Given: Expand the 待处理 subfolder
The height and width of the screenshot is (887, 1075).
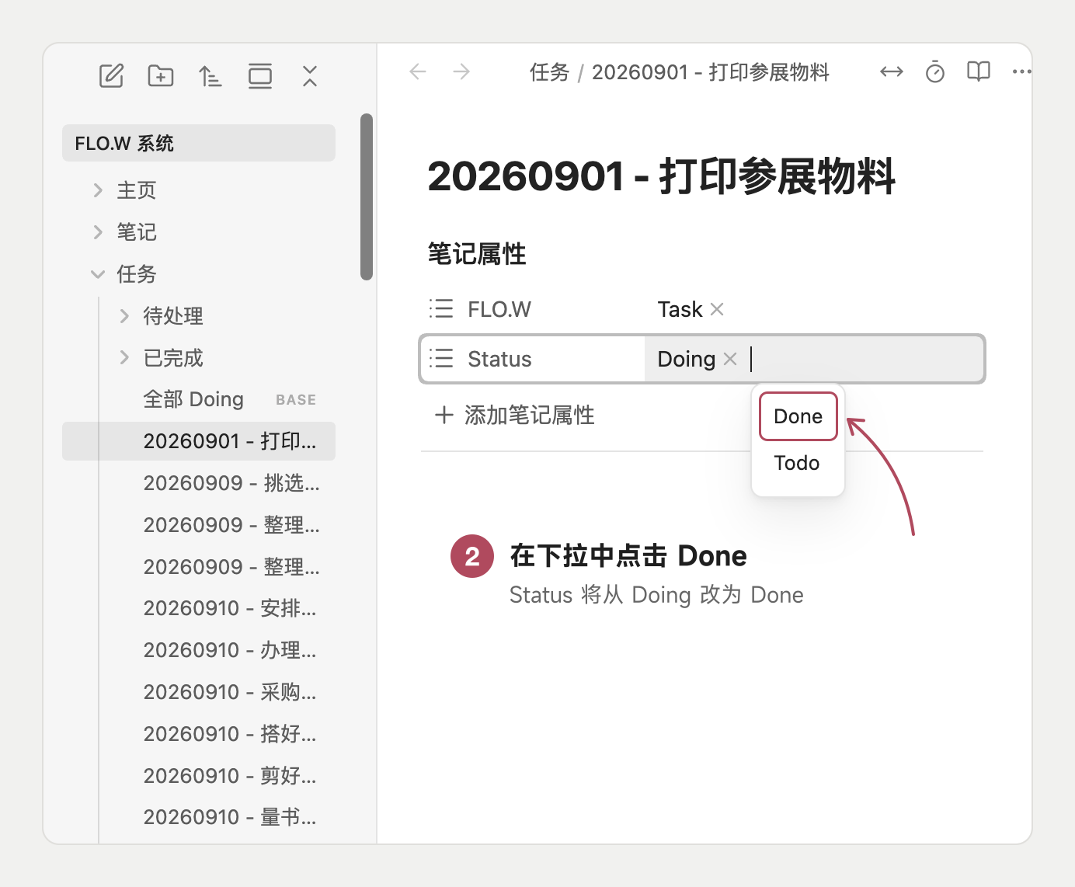Looking at the screenshot, I should tap(124, 316).
